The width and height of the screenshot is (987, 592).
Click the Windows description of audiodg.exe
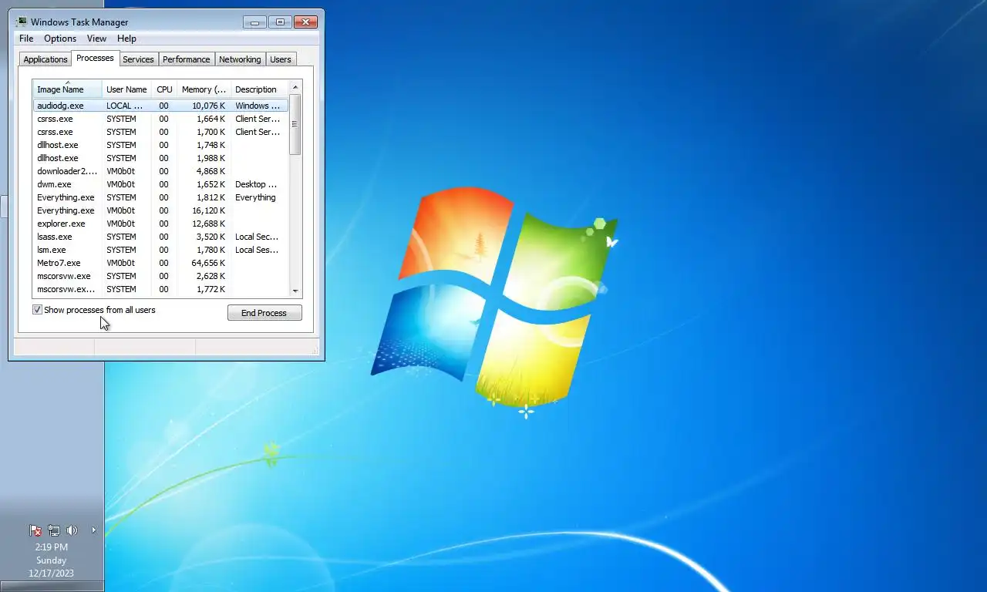coord(258,106)
